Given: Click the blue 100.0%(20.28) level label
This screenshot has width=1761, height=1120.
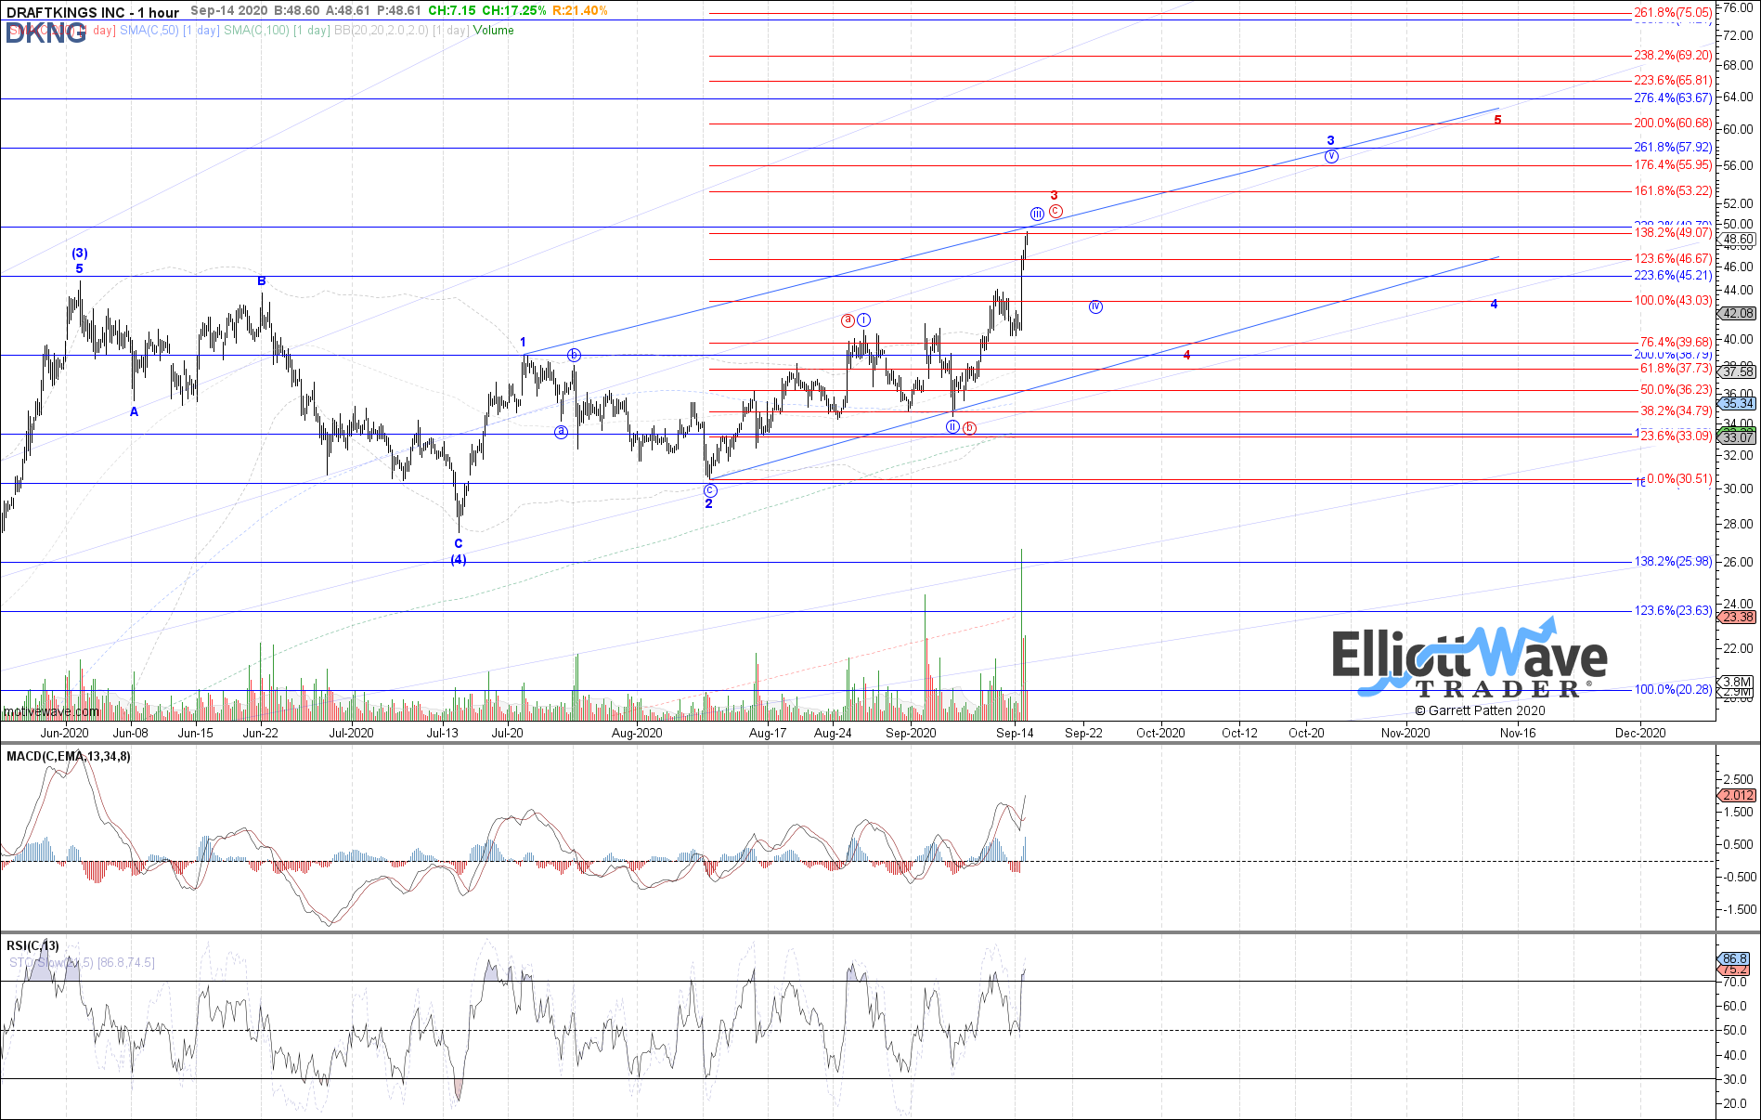Looking at the screenshot, I should click(x=1673, y=690).
